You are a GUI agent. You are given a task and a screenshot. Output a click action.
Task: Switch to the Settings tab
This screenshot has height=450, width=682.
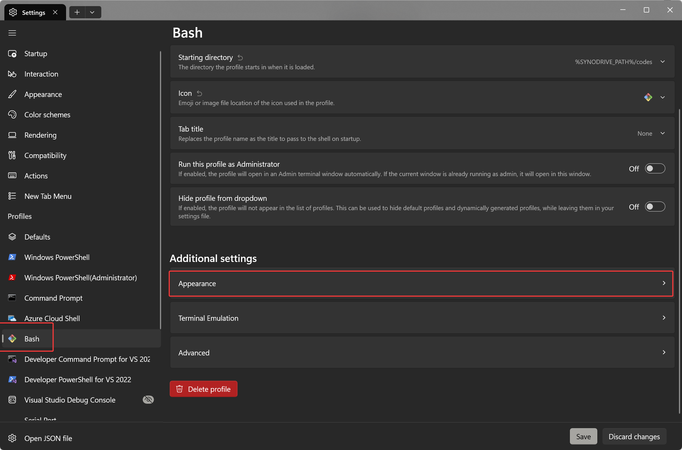pyautogui.click(x=33, y=12)
